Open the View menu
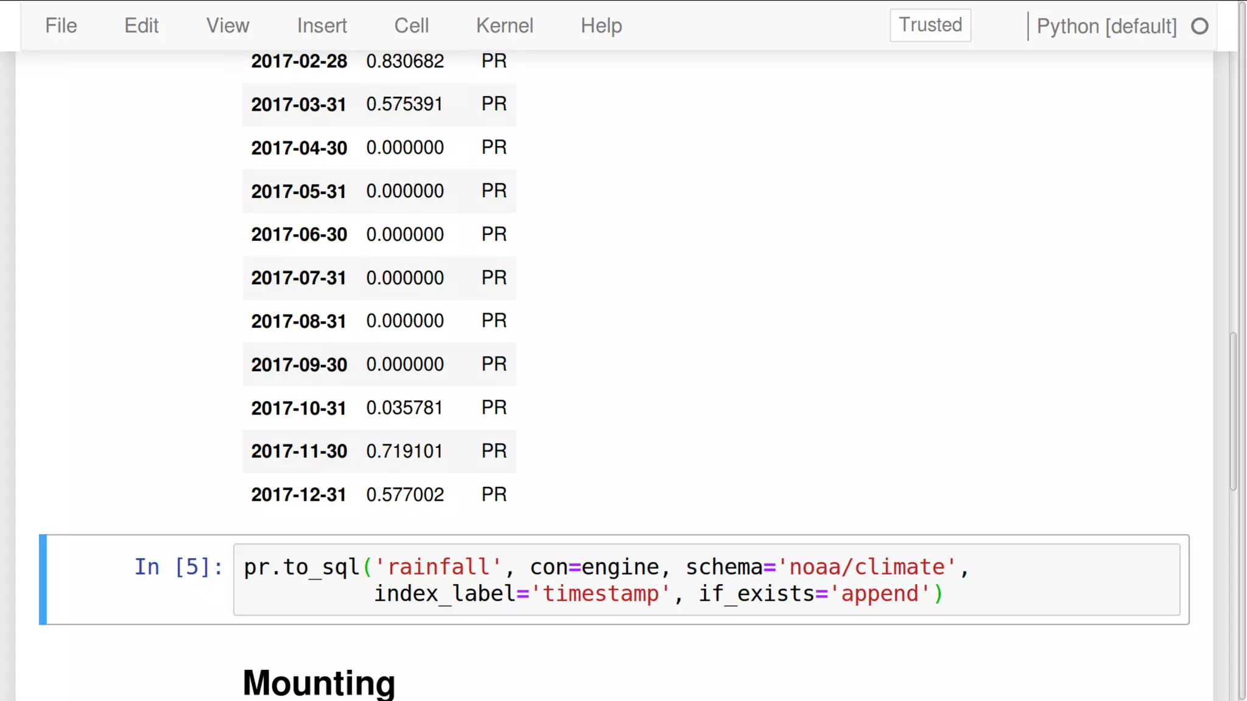The width and height of the screenshot is (1247, 701). tap(227, 26)
